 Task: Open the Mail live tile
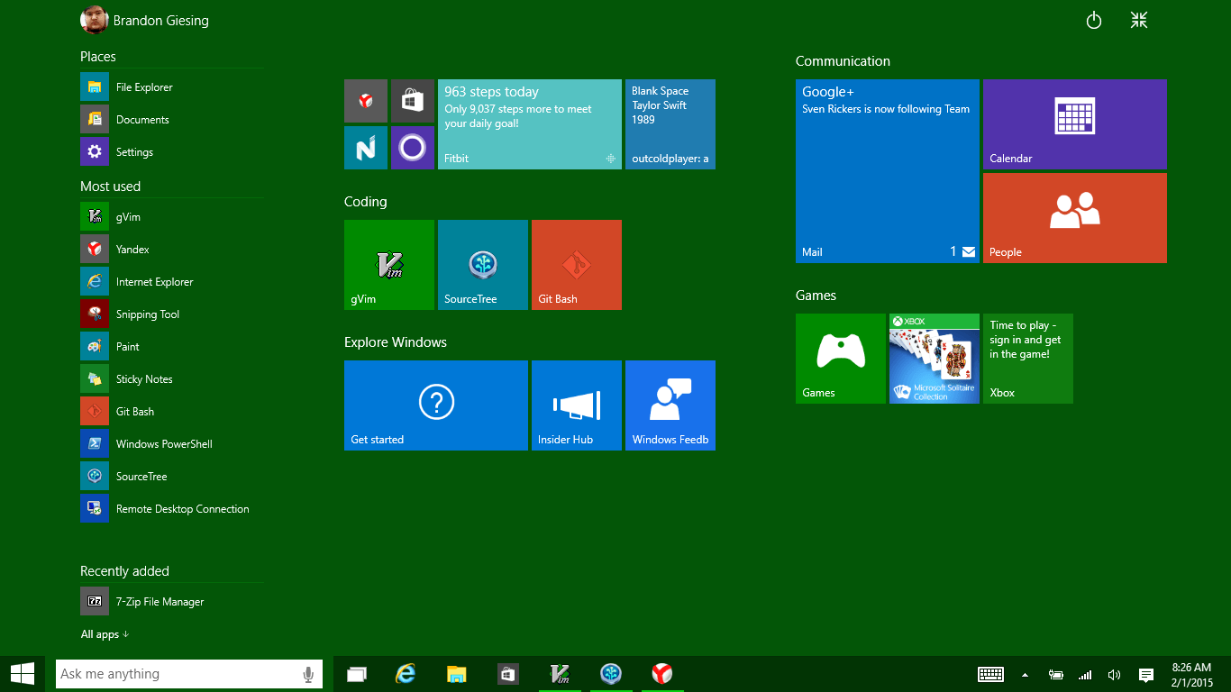[888, 171]
